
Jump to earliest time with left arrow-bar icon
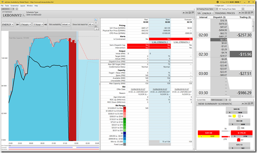[18, 25]
